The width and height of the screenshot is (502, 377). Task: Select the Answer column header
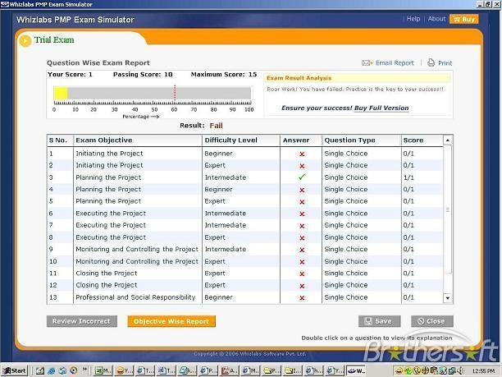click(301, 140)
